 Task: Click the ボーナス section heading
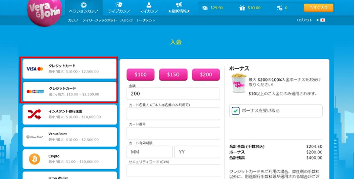[x=239, y=68]
